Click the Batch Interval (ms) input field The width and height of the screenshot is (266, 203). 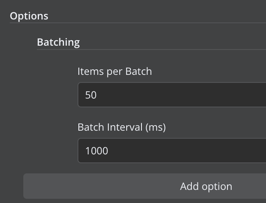point(172,151)
